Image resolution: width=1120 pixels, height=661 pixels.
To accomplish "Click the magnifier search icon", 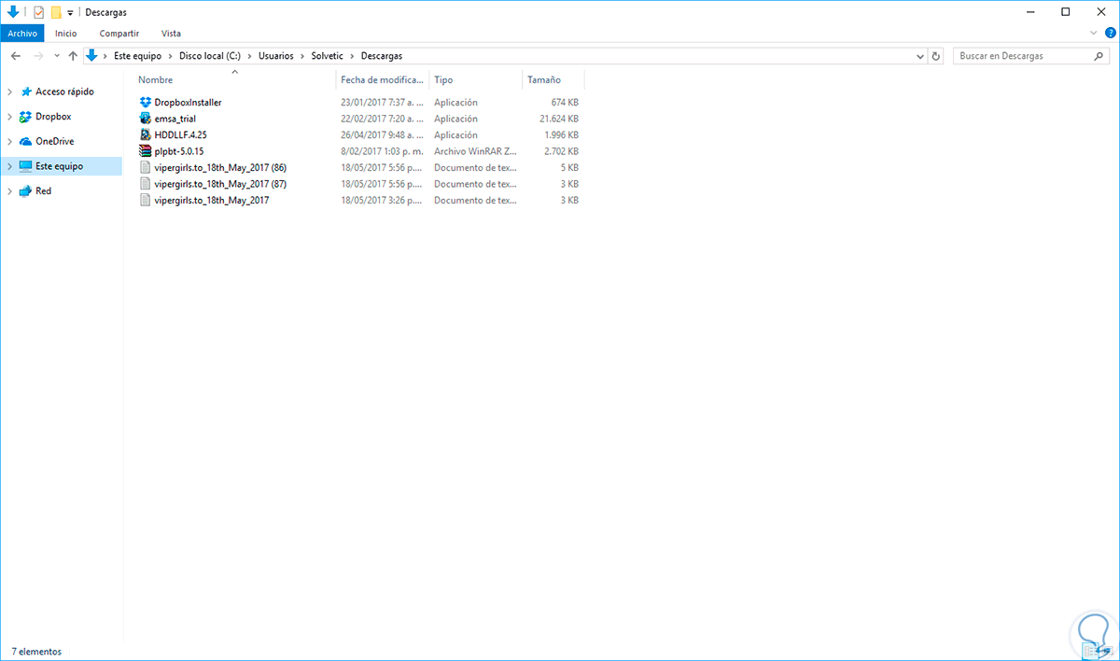I will pyautogui.click(x=1099, y=56).
